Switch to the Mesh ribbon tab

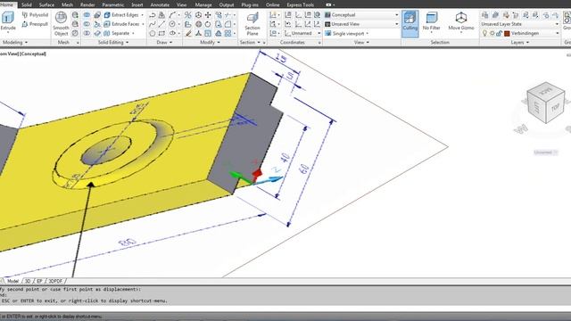pyautogui.click(x=68, y=4)
